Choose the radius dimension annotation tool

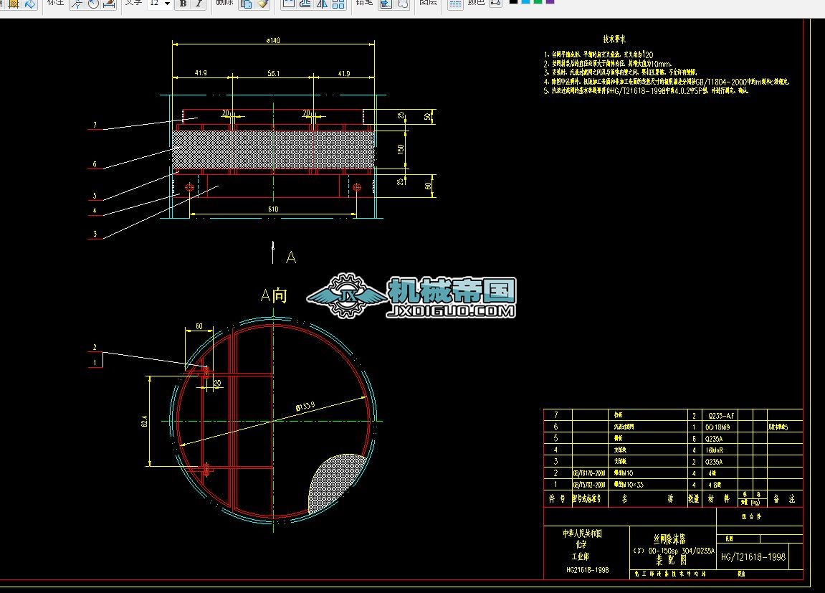pyautogui.click(x=93, y=3)
